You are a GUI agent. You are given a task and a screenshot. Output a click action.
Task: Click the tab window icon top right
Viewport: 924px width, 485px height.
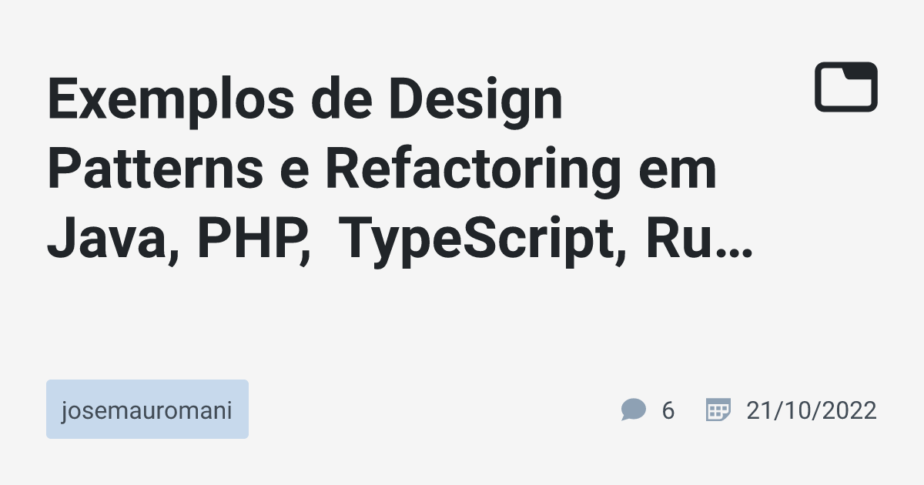click(846, 86)
